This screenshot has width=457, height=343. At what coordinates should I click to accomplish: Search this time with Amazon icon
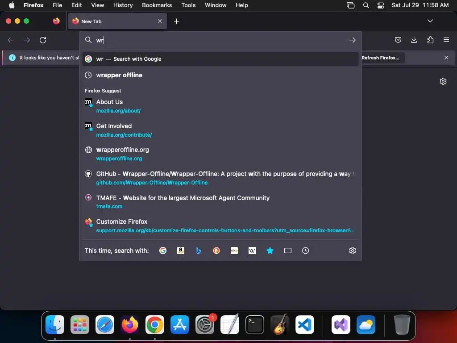[181, 251]
